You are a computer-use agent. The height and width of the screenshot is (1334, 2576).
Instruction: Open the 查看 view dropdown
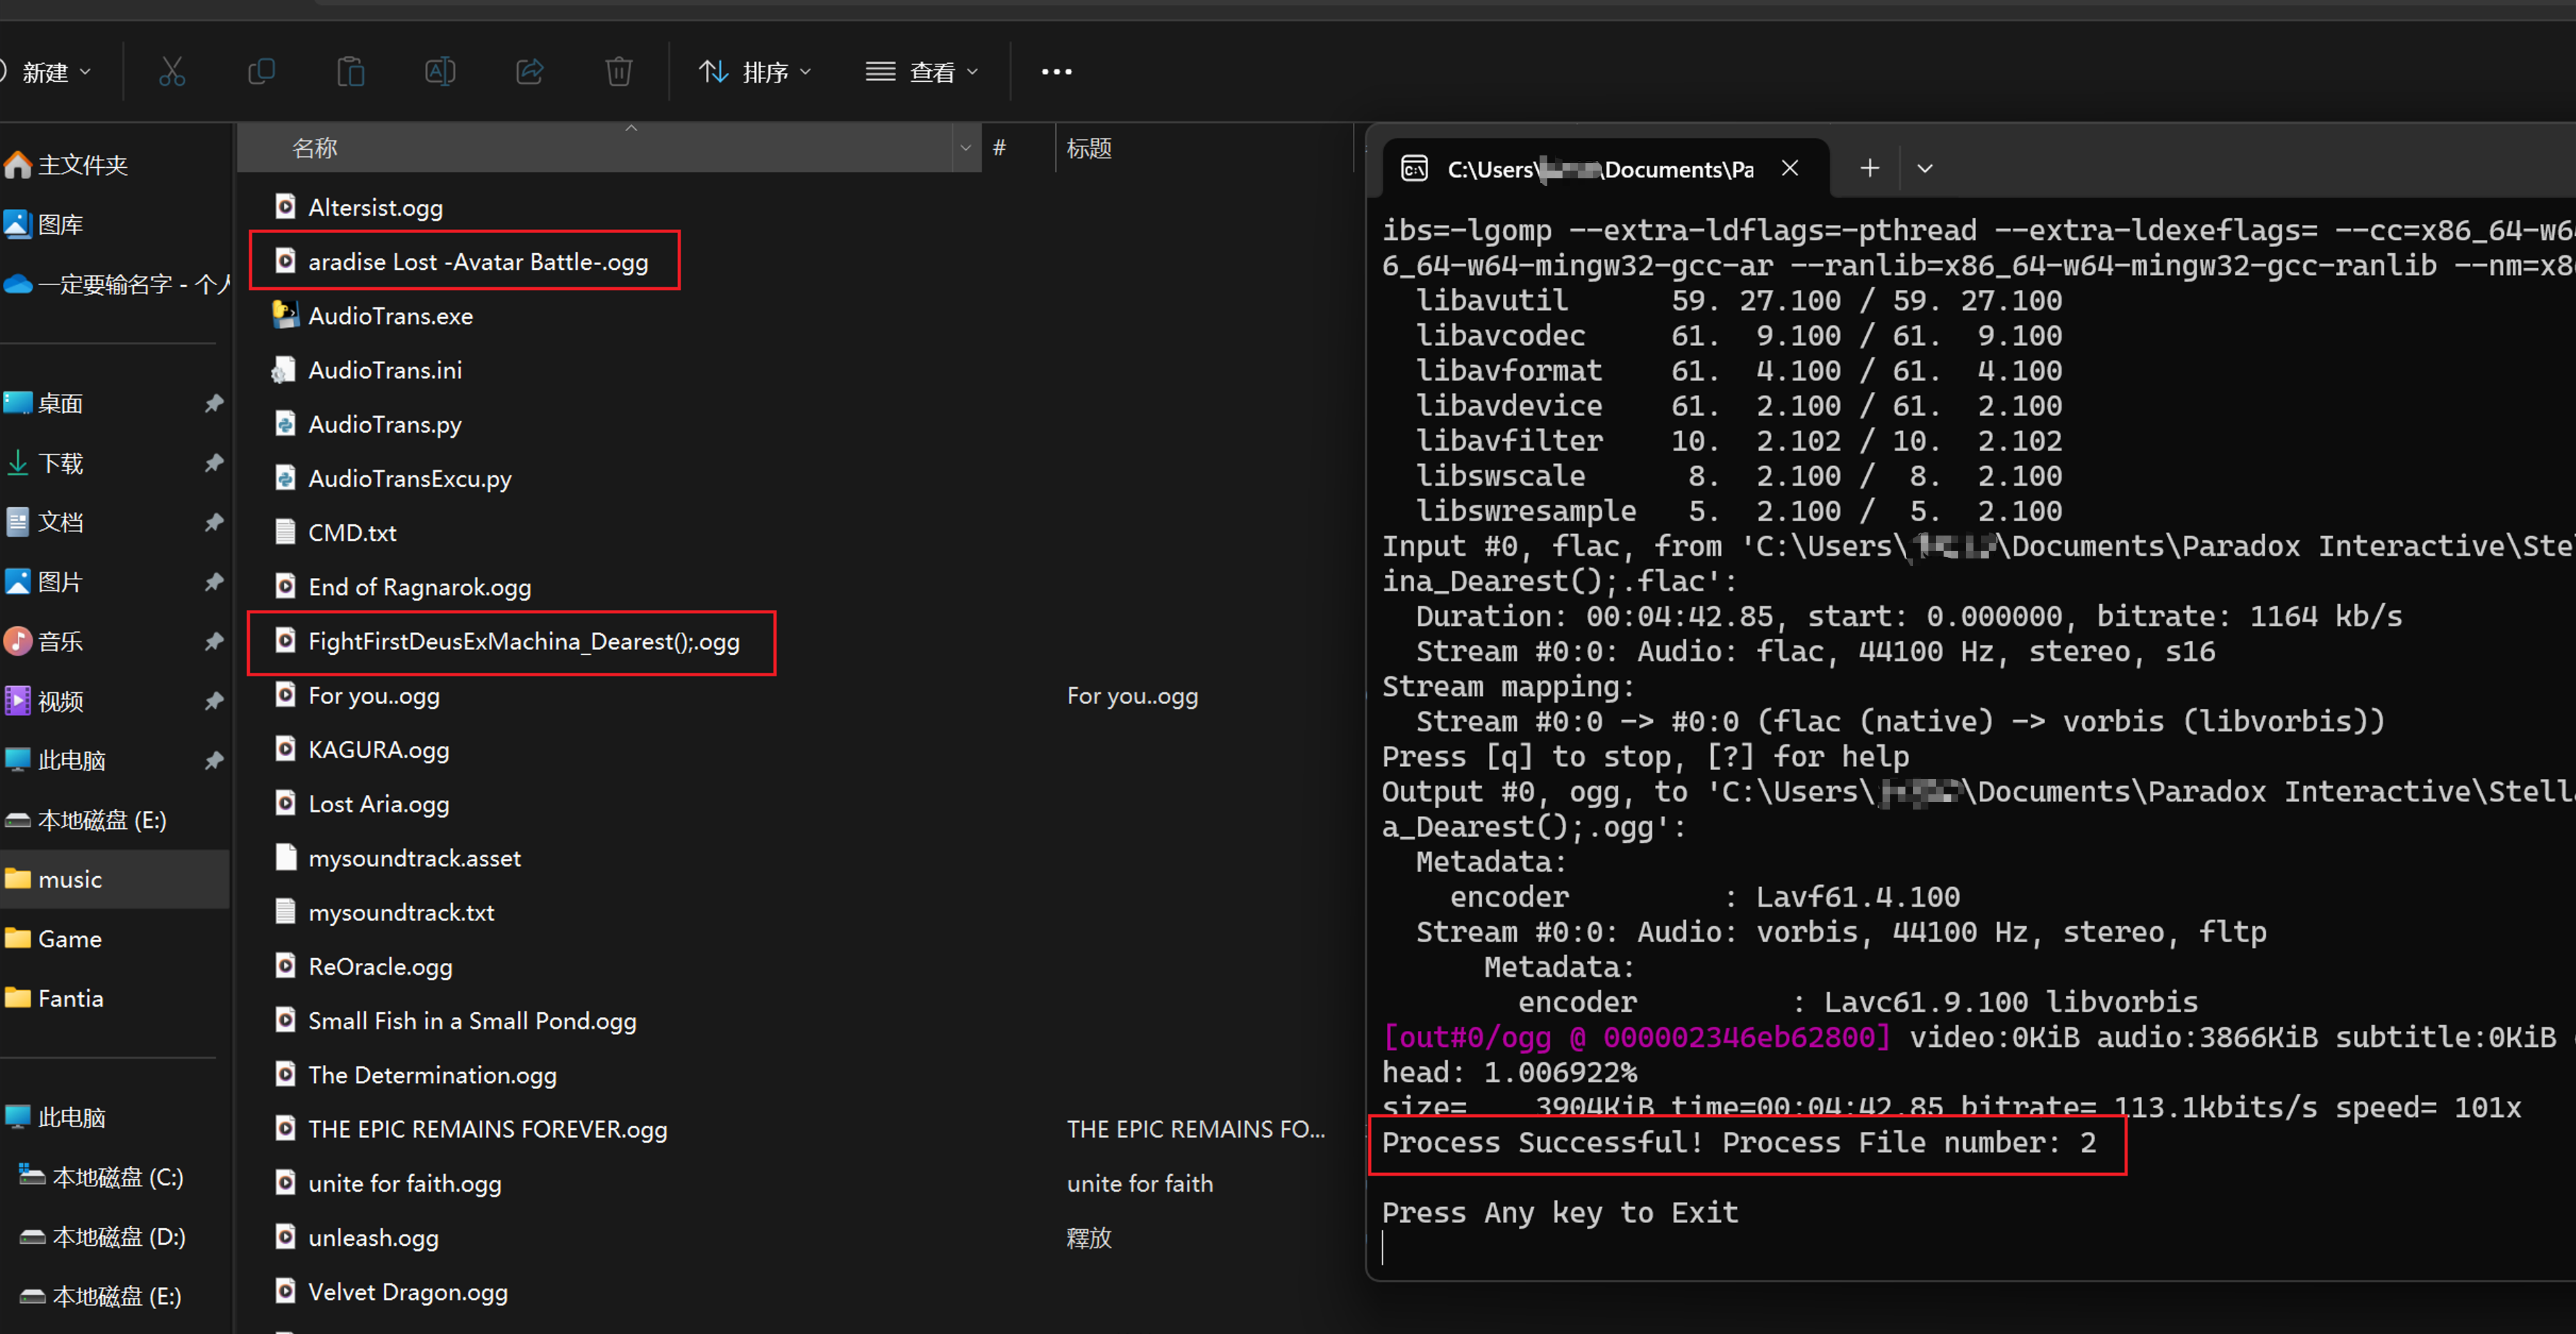[921, 72]
